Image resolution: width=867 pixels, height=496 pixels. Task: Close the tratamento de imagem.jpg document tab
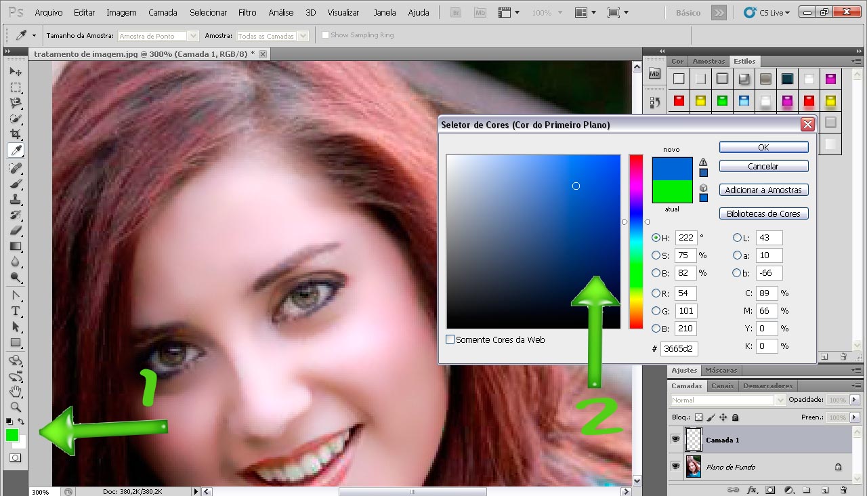pyautogui.click(x=263, y=54)
